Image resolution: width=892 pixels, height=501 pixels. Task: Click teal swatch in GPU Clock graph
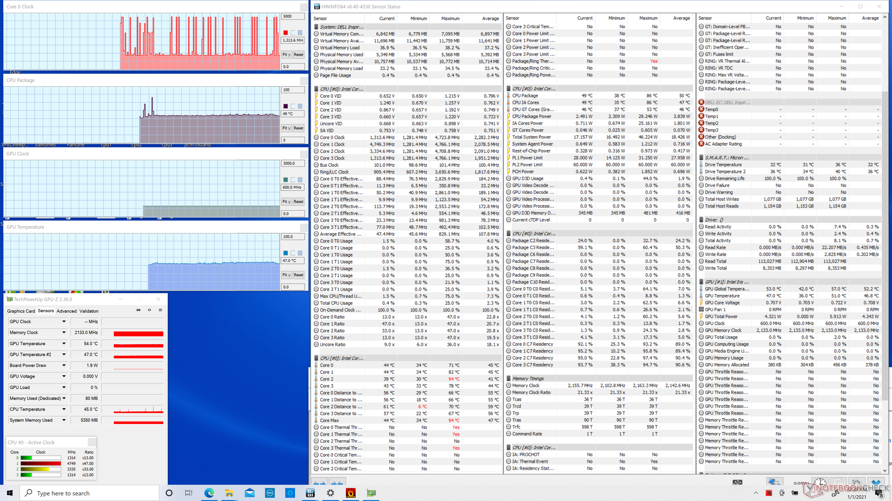[x=285, y=180]
